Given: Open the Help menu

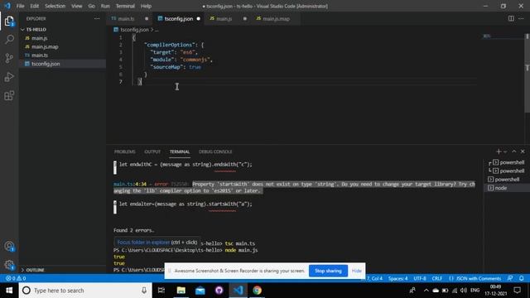Looking at the screenshot, I should (x=146, y=6).
